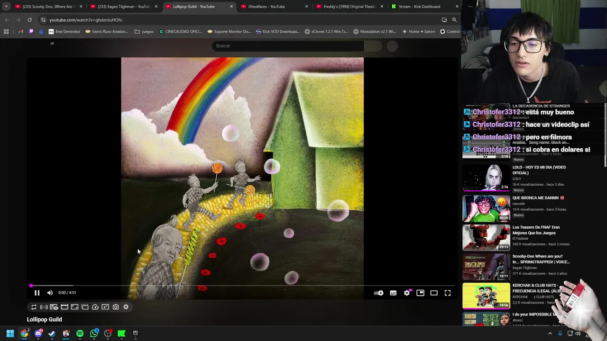Image resolution: width=607 pixels, height=341 pixels.
Task: Click the fit-to-window icon below the video
Action: 74,307
